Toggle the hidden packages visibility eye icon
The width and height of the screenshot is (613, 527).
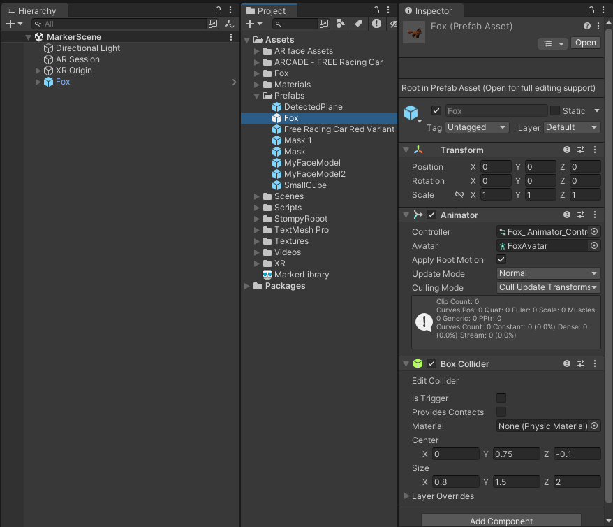393,24
